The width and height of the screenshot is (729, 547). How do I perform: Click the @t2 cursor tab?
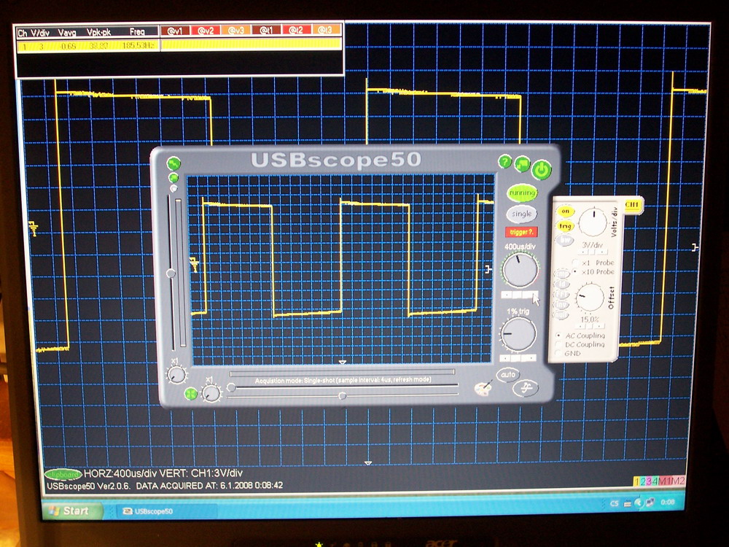coord(297,31)
